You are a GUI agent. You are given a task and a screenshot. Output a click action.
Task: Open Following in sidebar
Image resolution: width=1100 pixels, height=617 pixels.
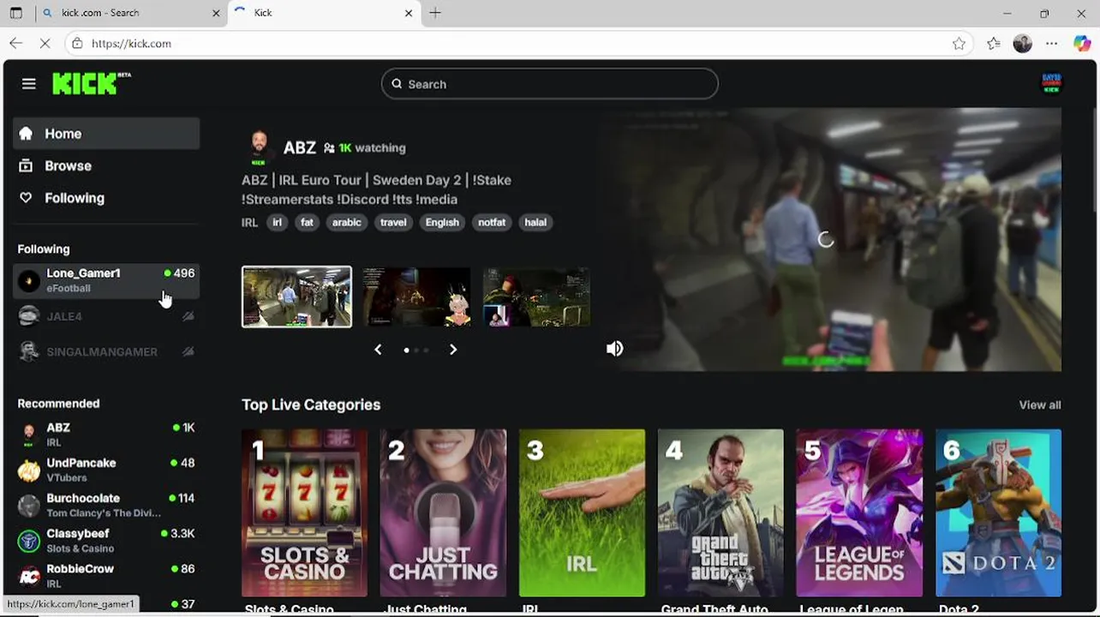(106, 198)
